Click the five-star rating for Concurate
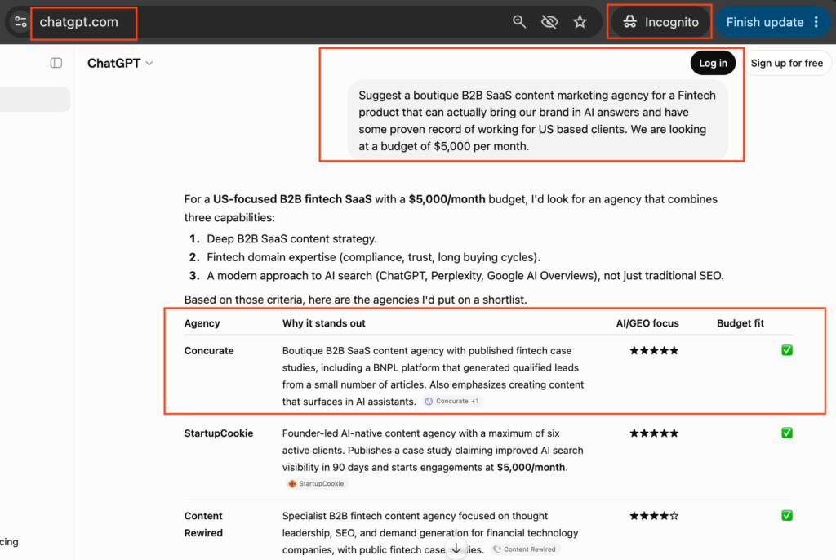The width and height of the screenshot is (836, 560). click(654, 350)
